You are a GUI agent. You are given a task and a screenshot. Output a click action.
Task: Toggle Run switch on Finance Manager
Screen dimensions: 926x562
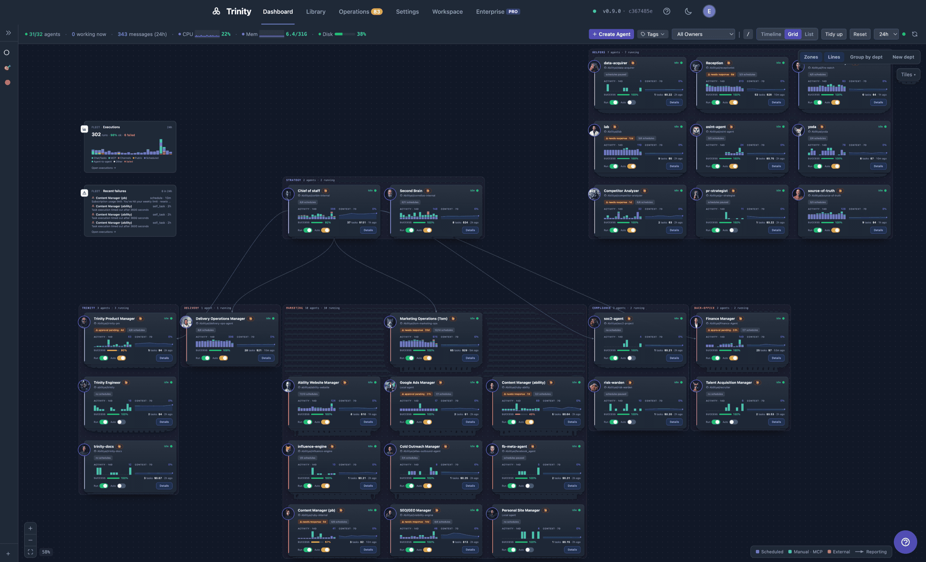(716, 358)
